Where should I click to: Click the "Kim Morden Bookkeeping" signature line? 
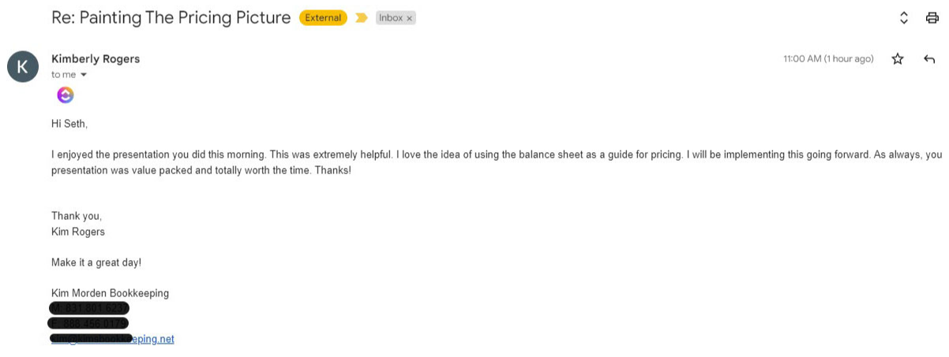coord(110,293)
